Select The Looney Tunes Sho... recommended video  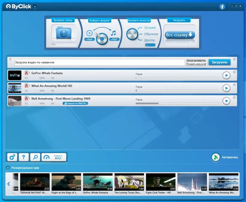[x=129, y=182]
